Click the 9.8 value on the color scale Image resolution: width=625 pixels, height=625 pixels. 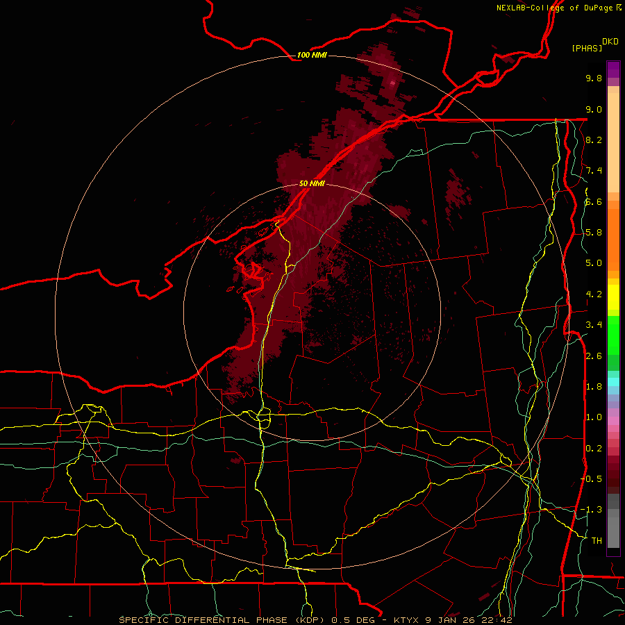coord(594,78)
